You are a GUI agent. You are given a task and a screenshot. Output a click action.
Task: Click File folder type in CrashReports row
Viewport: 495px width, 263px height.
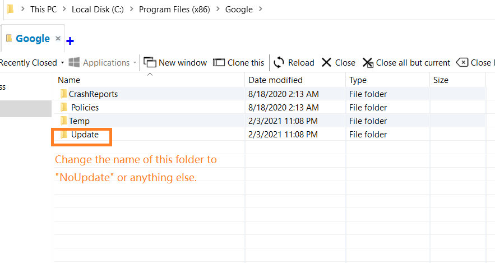(x=368, y=94)
